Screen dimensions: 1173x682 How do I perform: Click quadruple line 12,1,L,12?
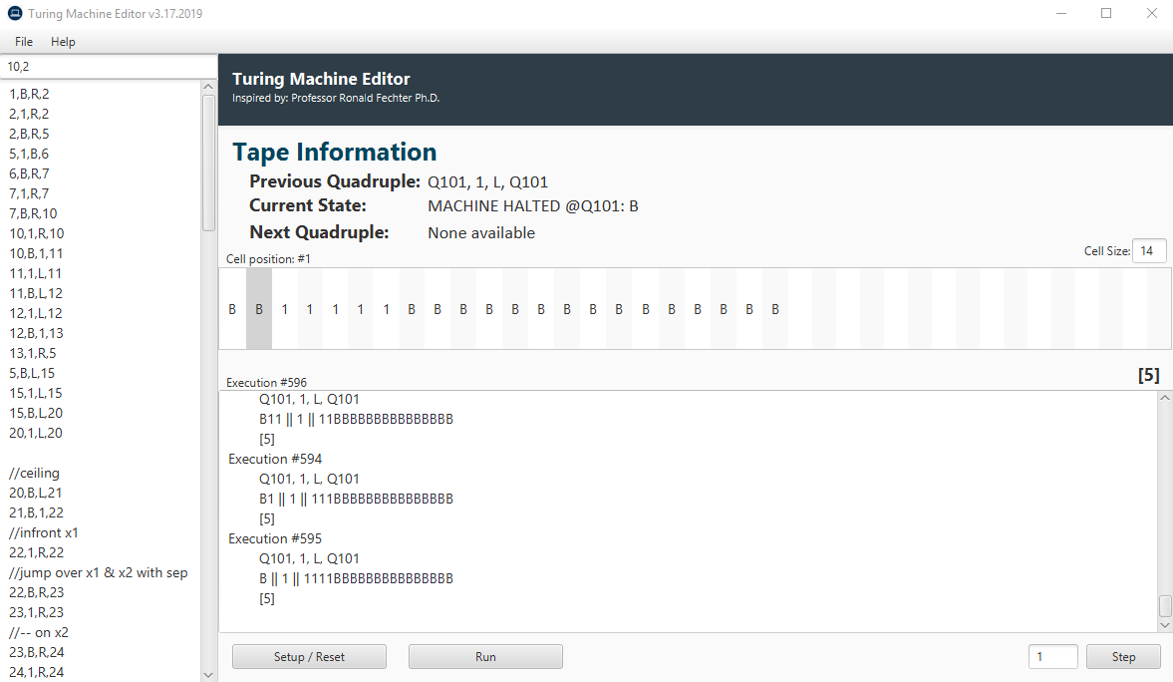coord(36,313)
